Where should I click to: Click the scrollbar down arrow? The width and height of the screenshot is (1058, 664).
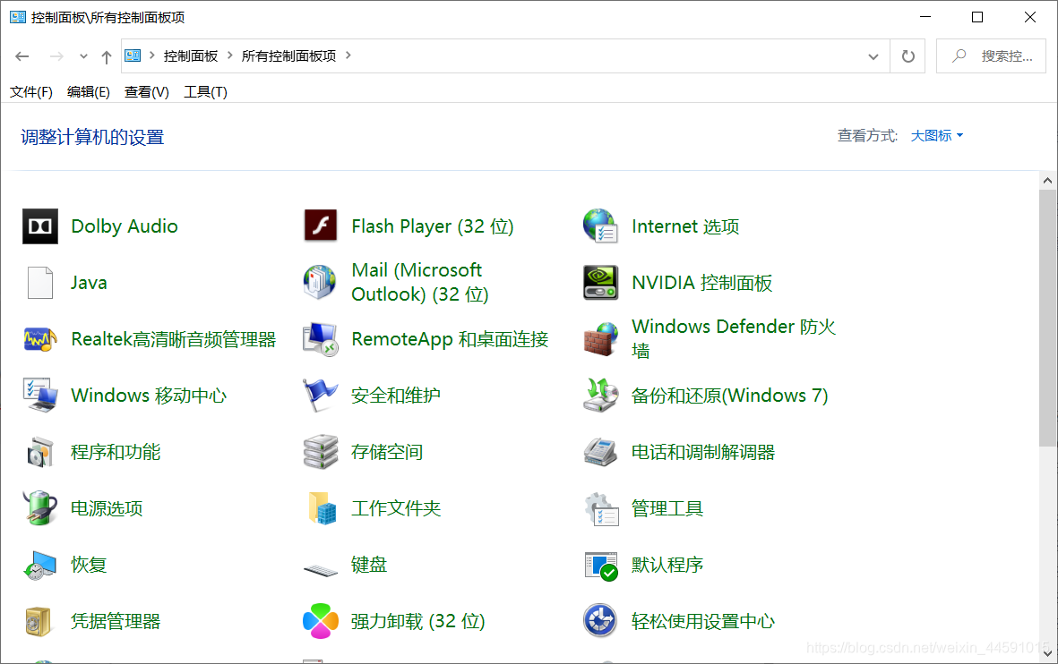point(1047,652)
